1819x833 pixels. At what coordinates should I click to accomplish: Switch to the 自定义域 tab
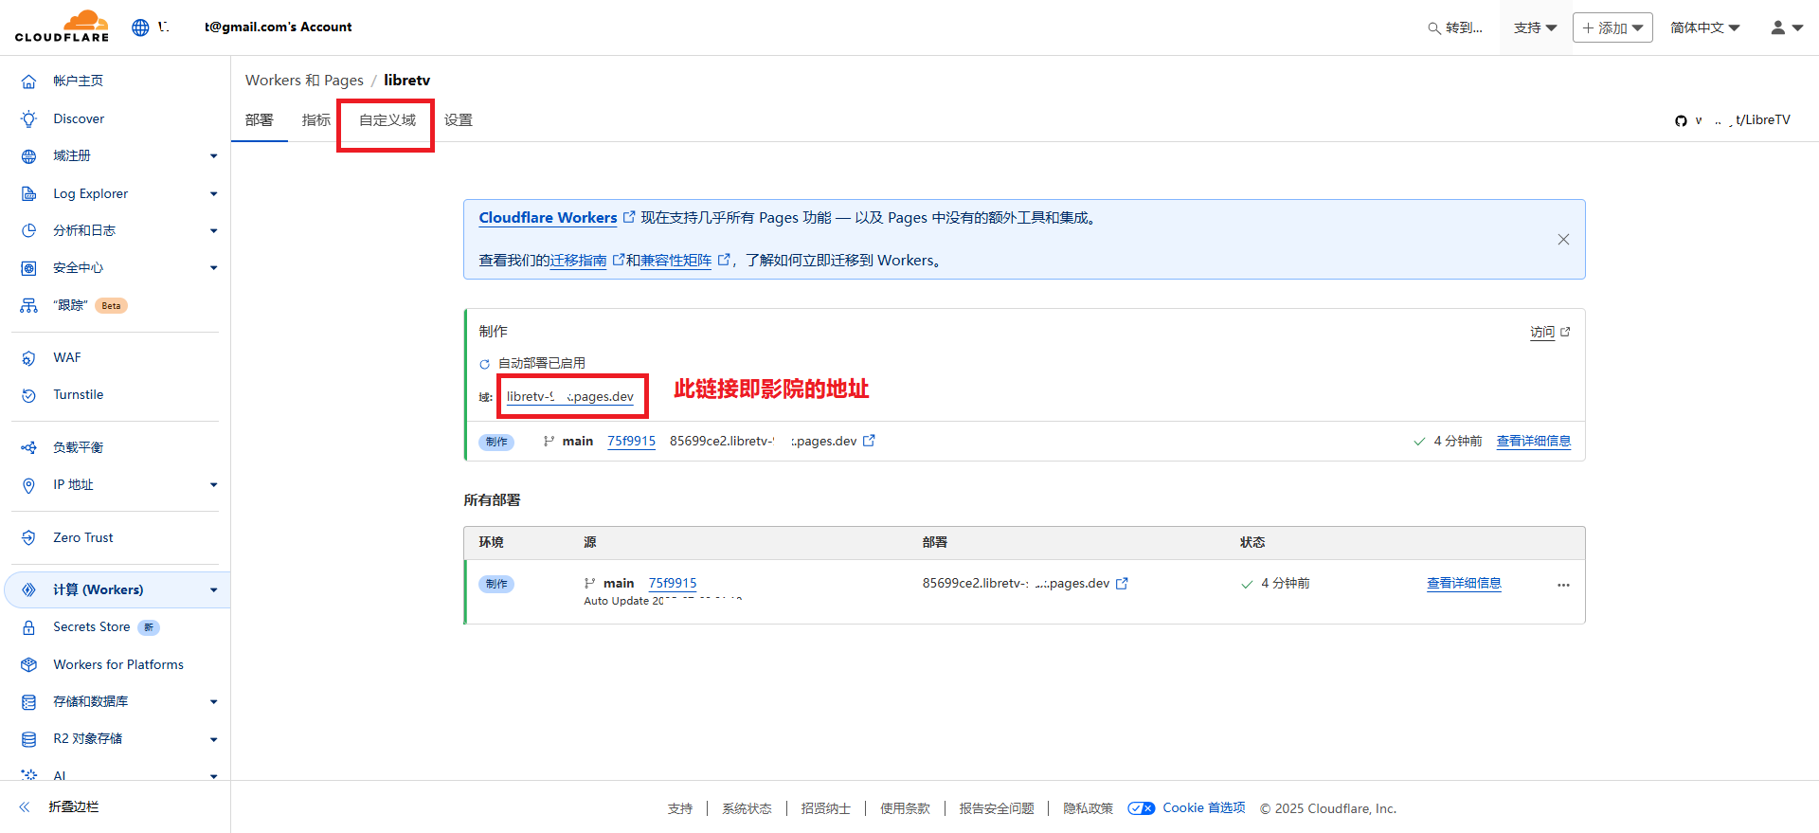pos(387,120)
